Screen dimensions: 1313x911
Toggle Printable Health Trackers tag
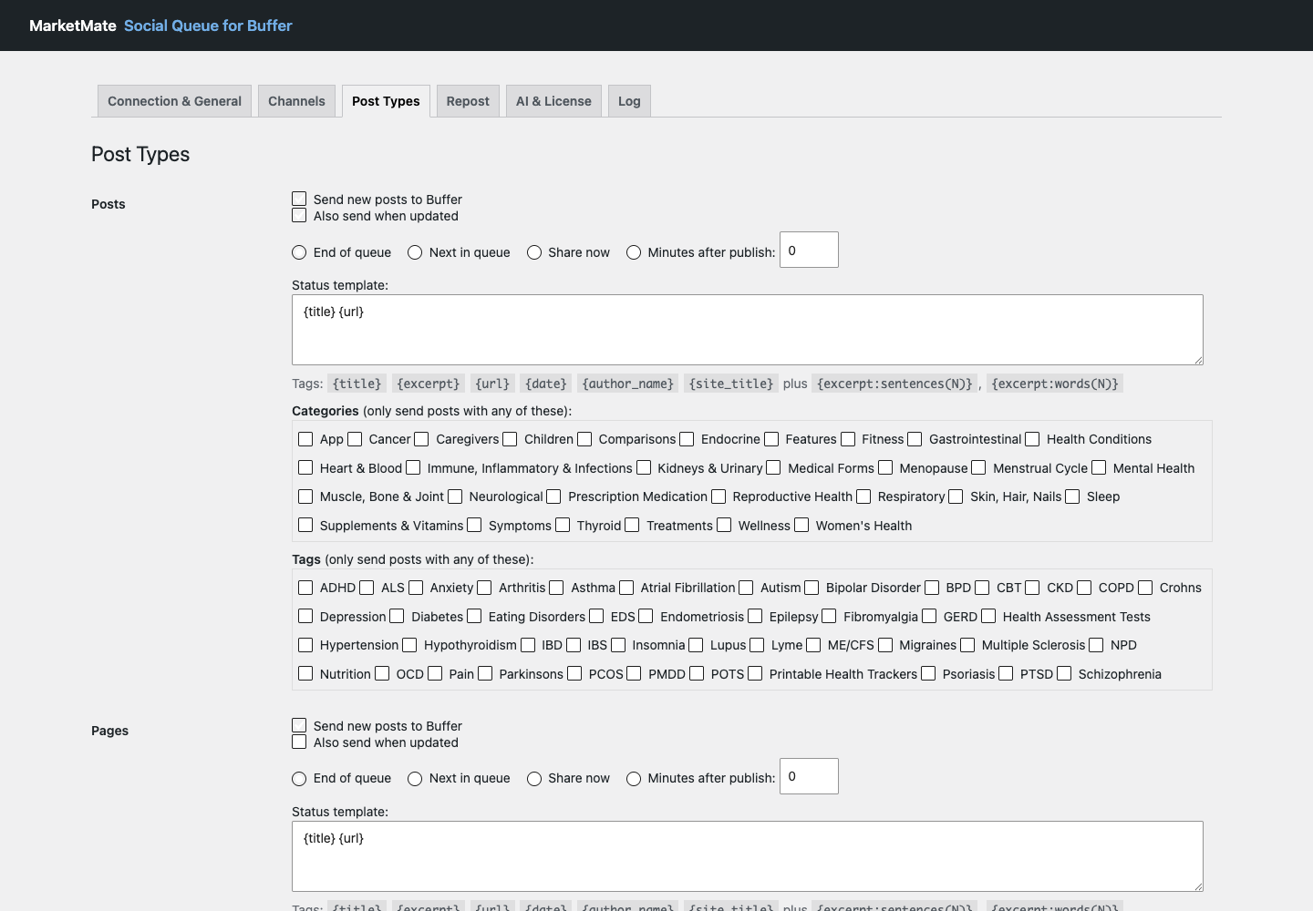coord(755,673)
